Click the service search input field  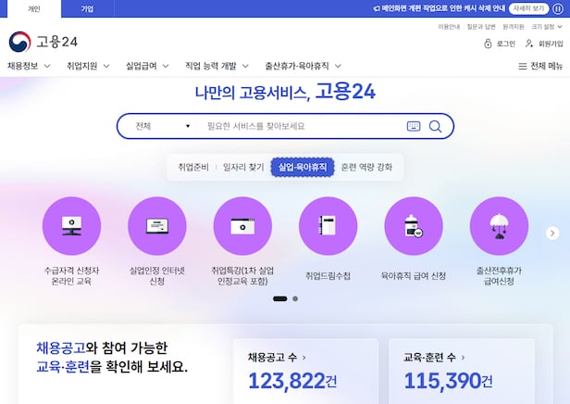tap(301, 126)
